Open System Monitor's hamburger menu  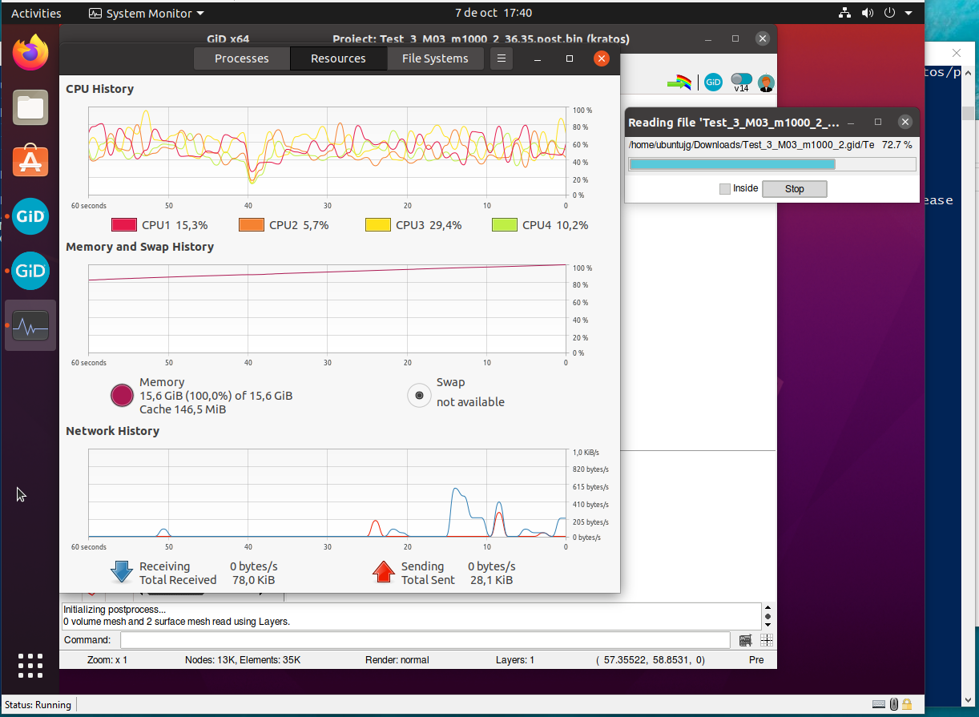tap(502, 58)
